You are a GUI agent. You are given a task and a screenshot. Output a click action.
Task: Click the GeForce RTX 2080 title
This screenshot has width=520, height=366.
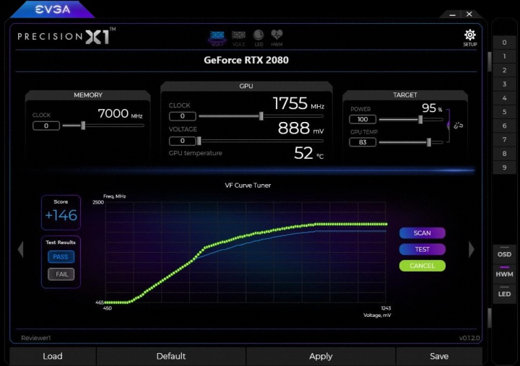[246, 60]
